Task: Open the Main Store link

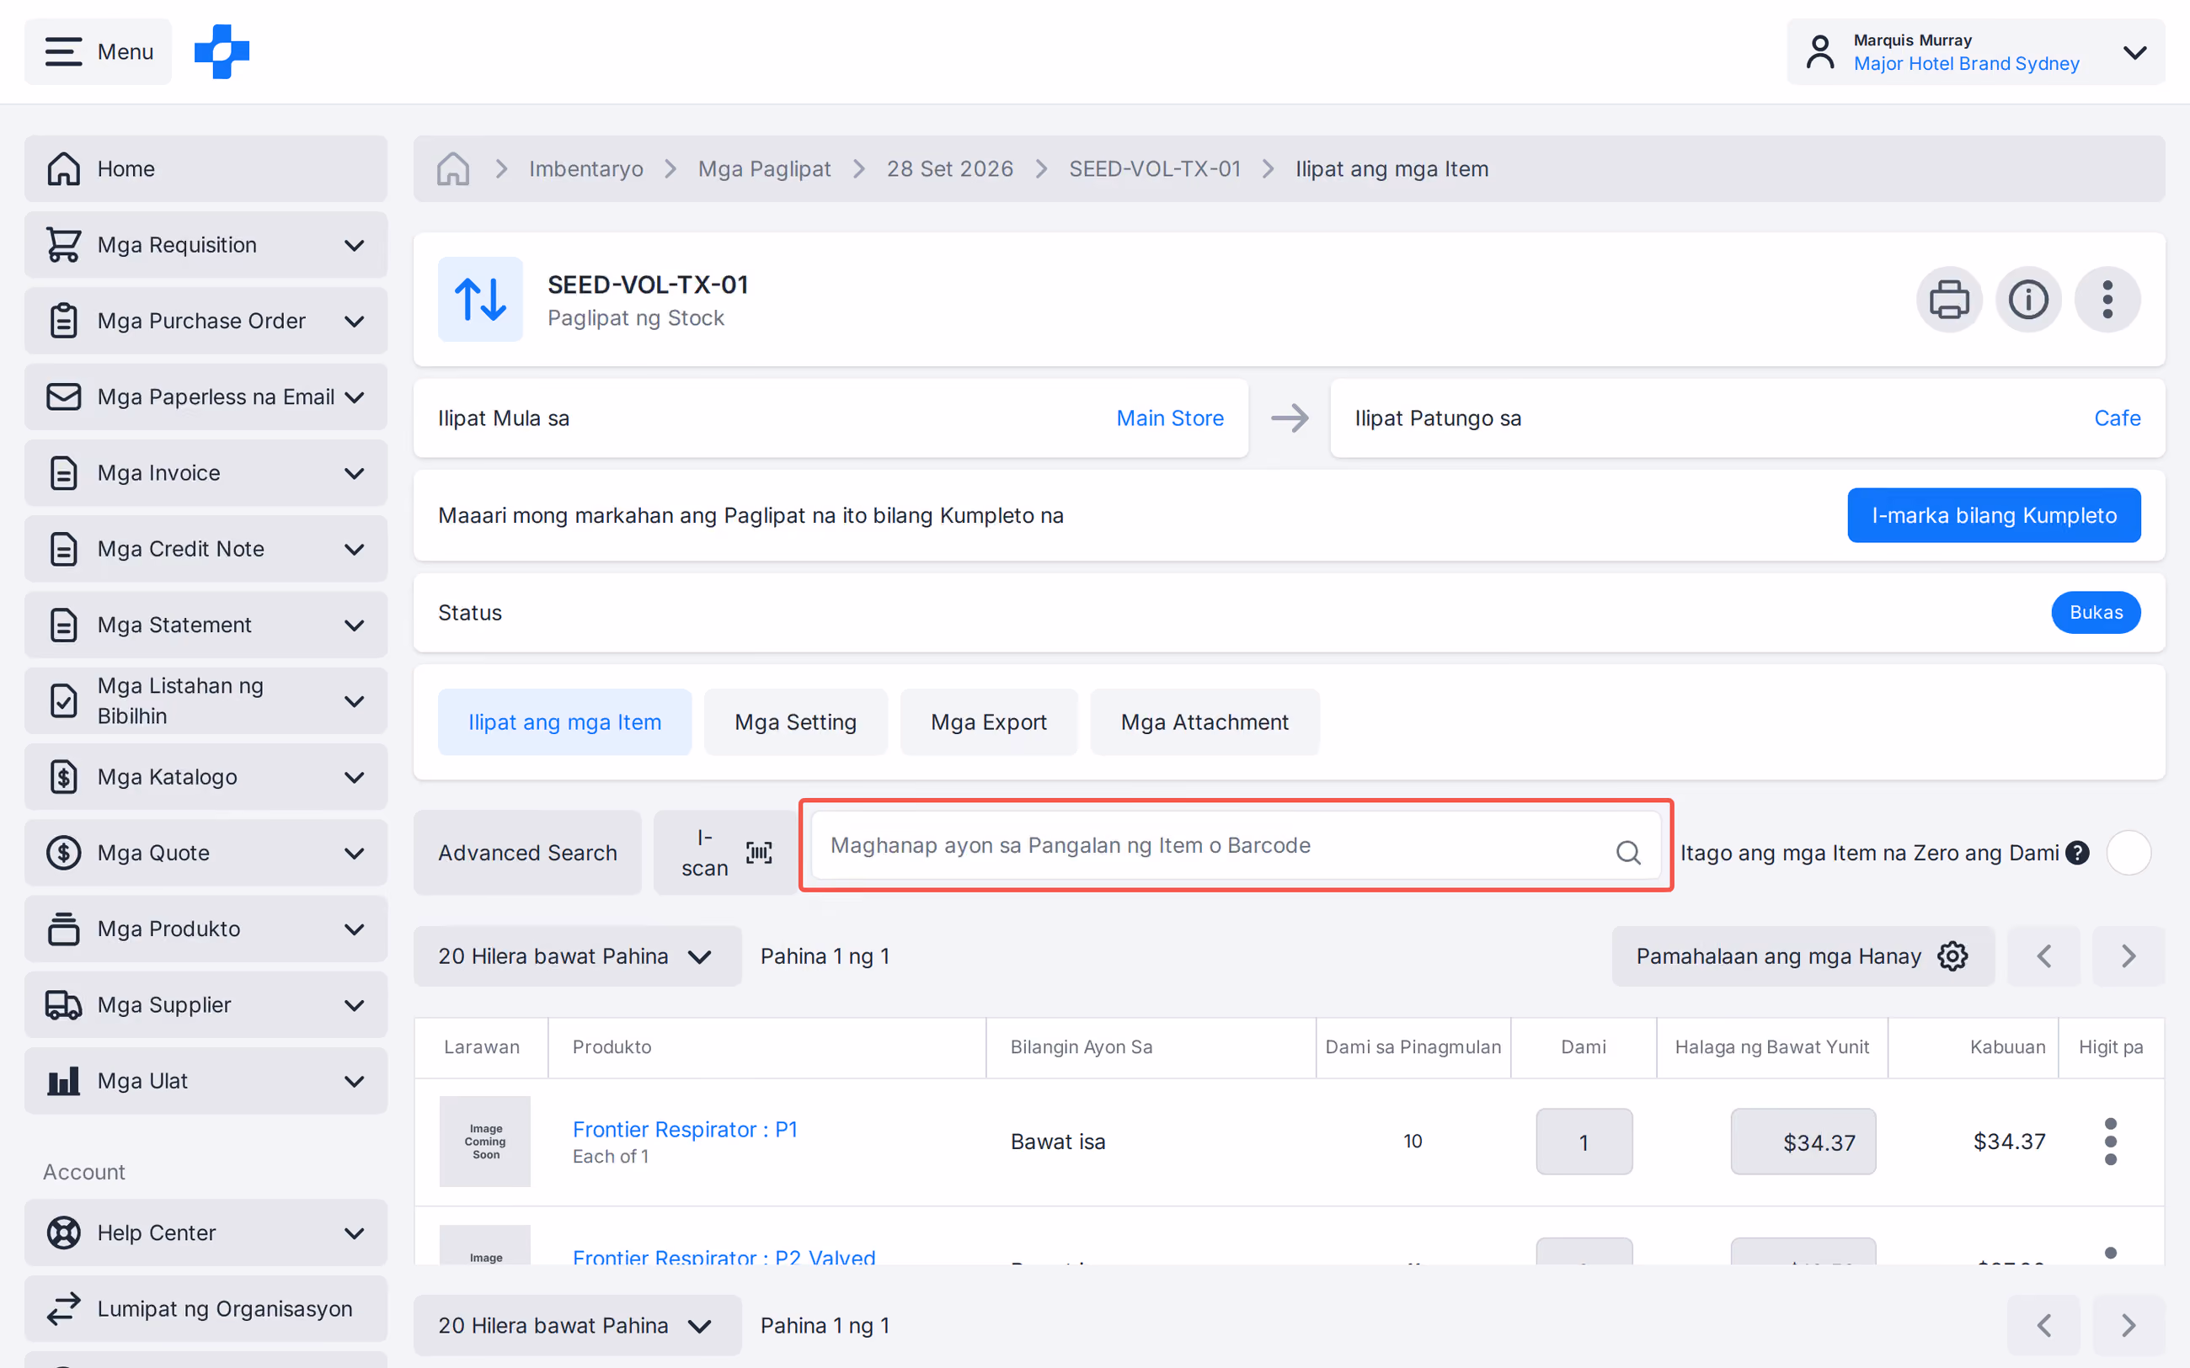Action: click(1169, 418)
